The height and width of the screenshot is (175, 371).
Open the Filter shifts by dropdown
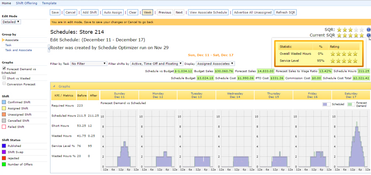[x=157, y=64]
